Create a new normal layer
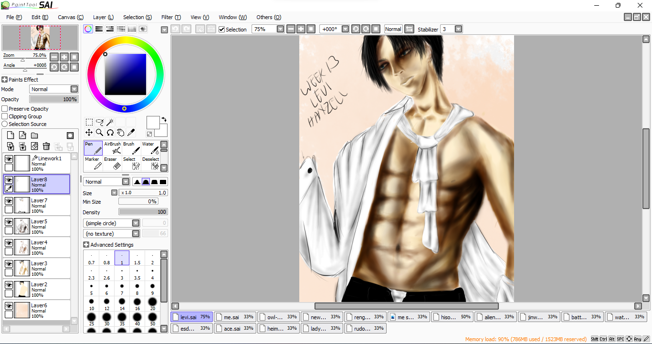This screenshot has width=652, height=344. click(x=11, y=136)
